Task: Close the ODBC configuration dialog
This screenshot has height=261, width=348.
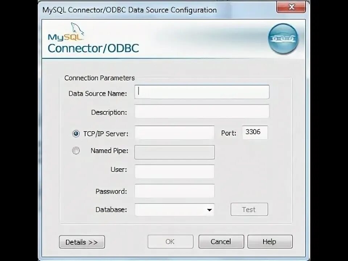Action: [x=291, y=7]
